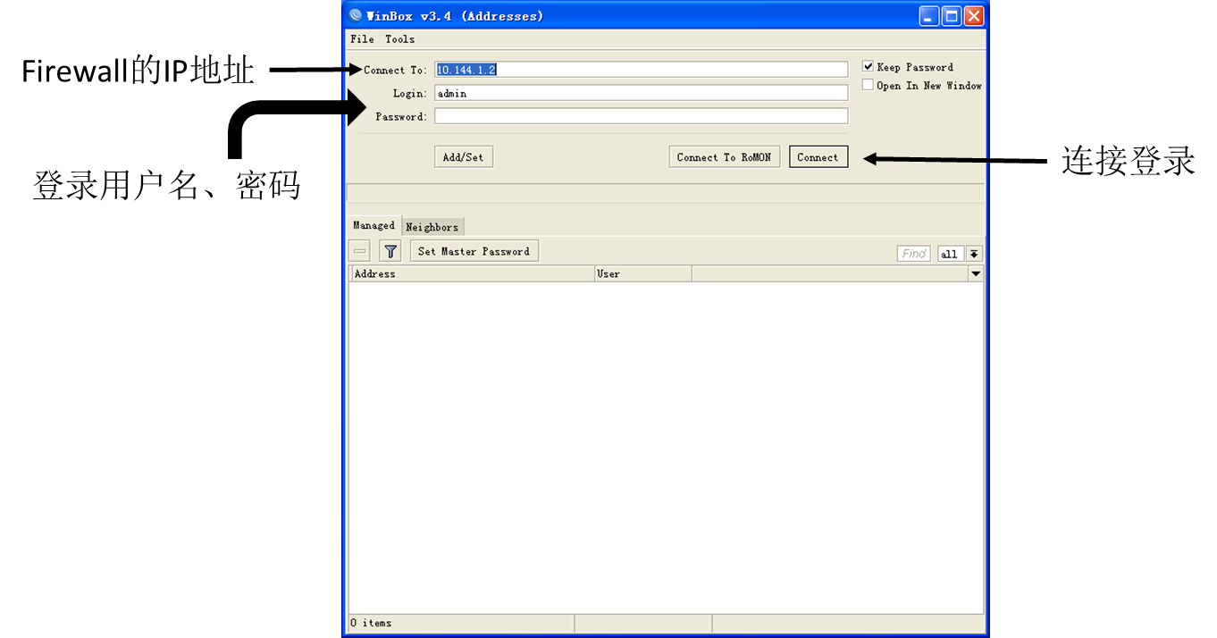Viewport: 1217px width, 638px height.
Task: Click the Password input field
Action: (641, 116)
